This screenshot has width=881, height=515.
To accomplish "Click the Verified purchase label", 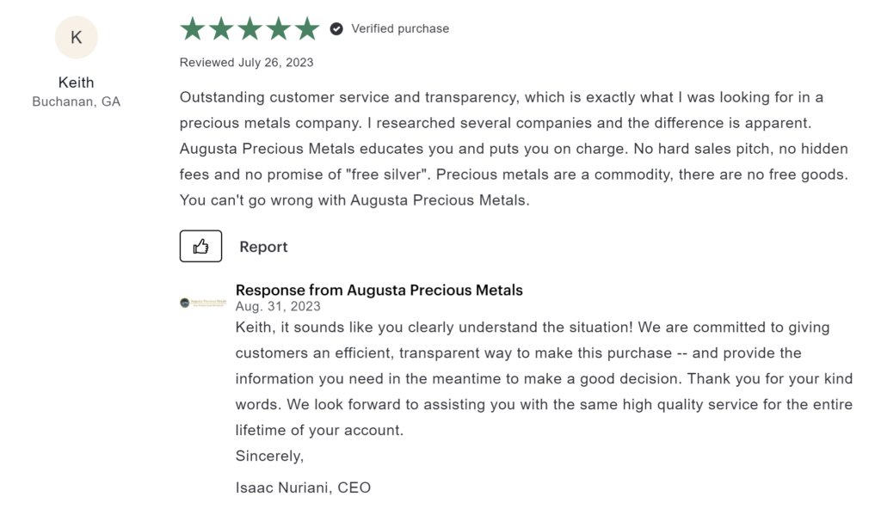I will click(400, 28).
